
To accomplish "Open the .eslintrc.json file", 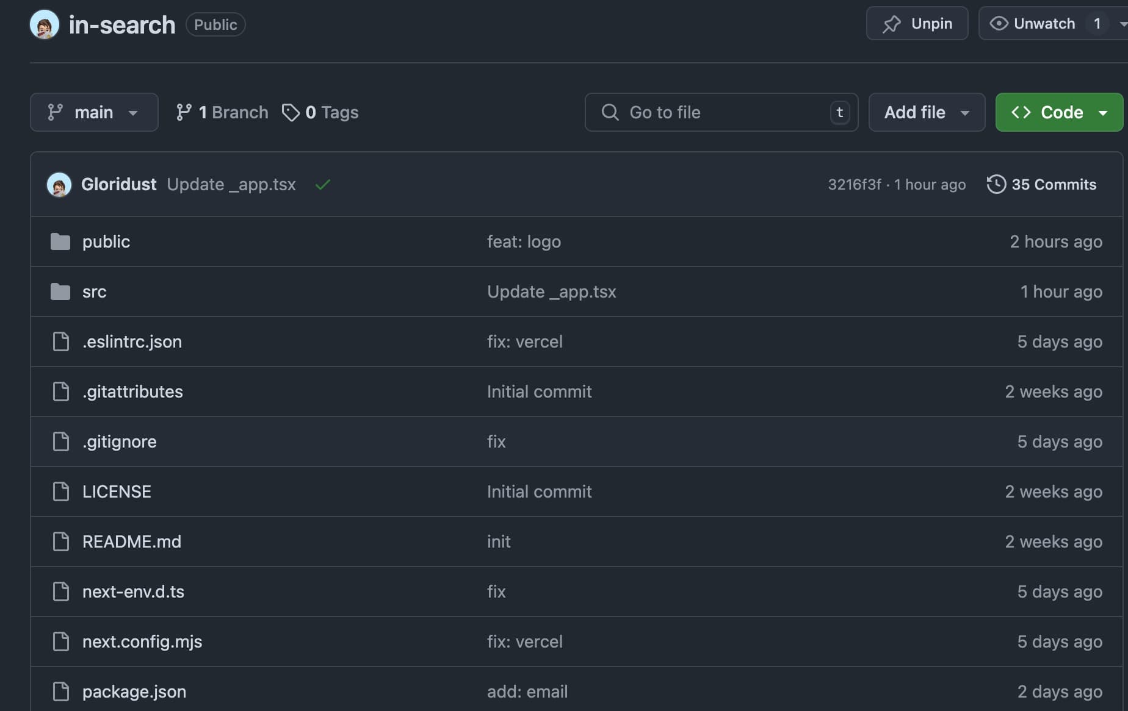I will (132, 341).
